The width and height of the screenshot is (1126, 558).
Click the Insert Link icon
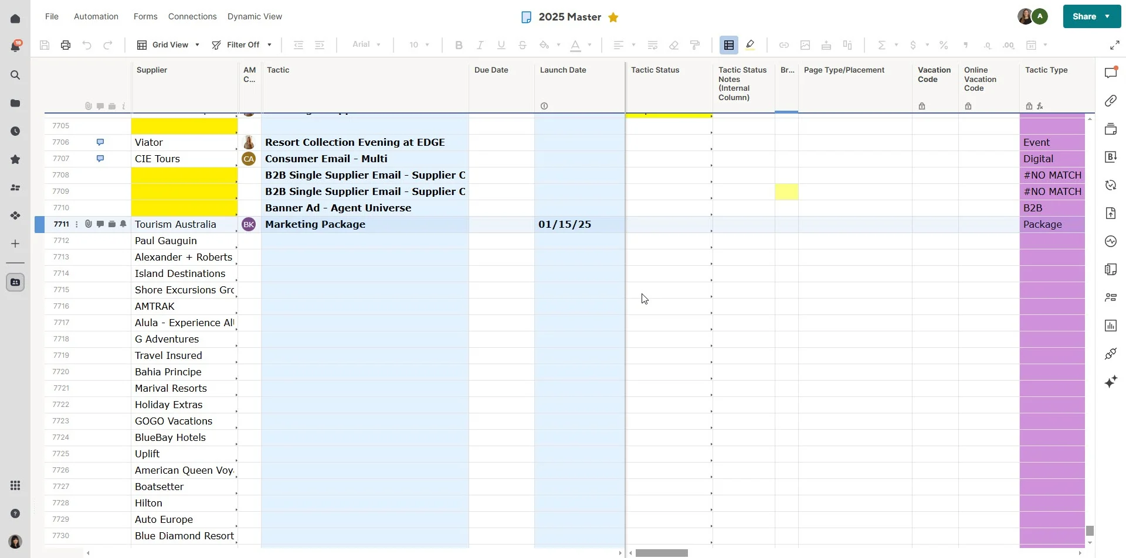(x=784, y=45)
